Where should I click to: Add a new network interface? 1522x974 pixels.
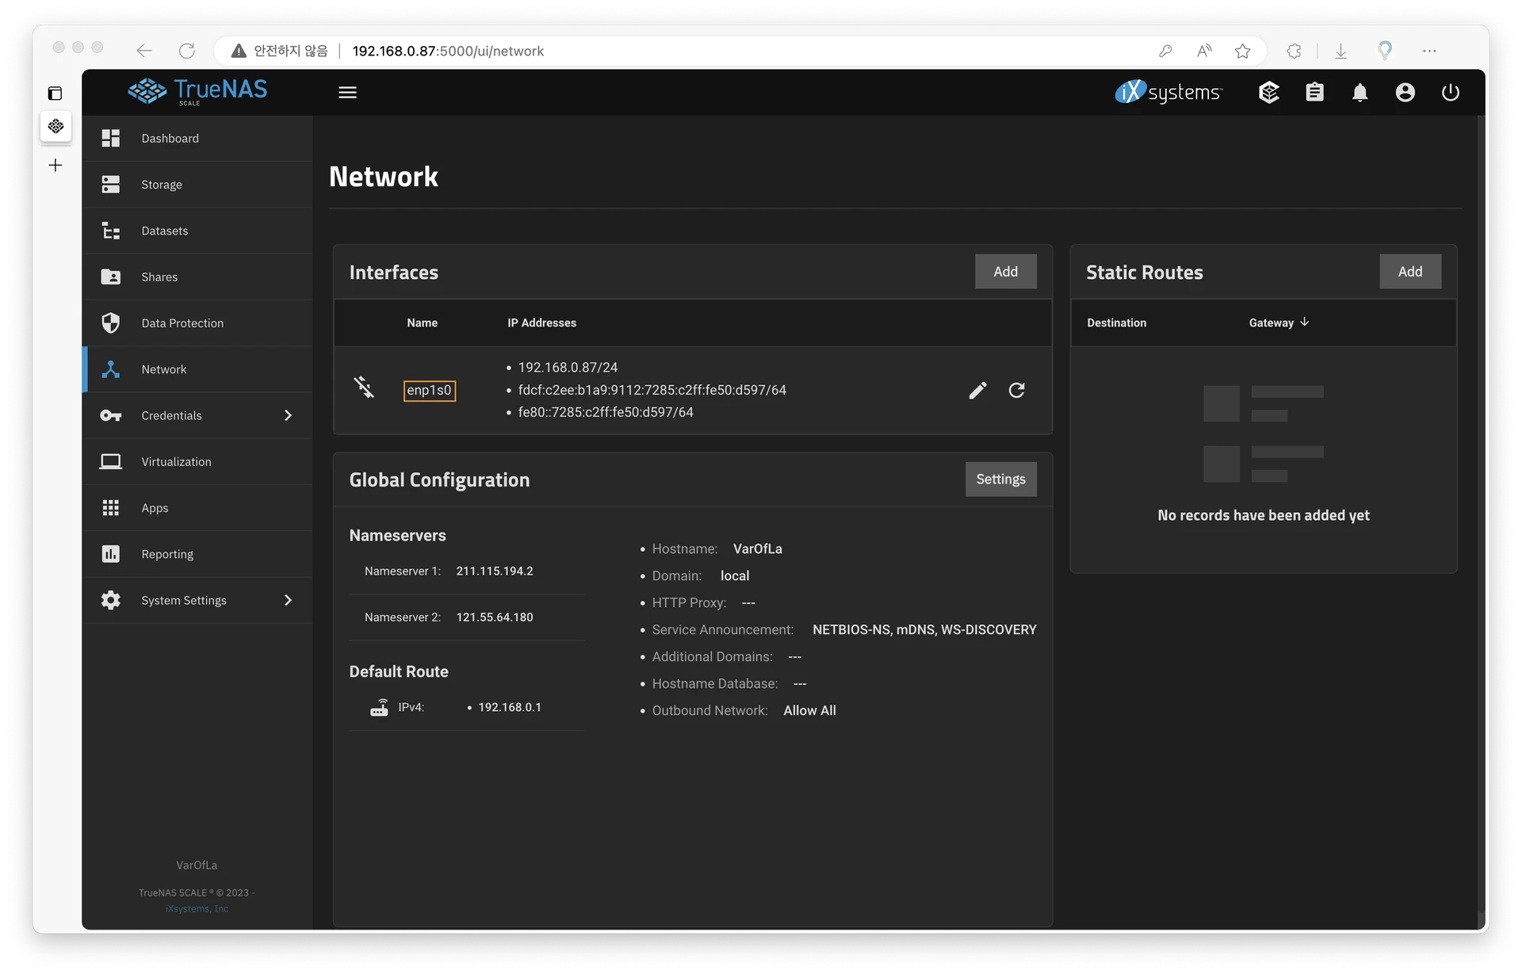[x=1005, y=272]
